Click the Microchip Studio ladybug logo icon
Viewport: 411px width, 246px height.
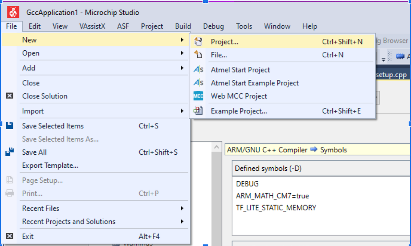click(14, 12)
